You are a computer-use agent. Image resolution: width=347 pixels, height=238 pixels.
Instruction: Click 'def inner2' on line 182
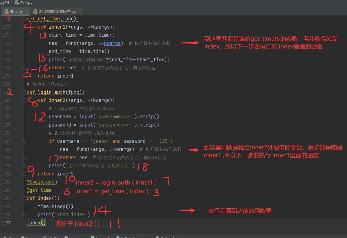[52, 100]
